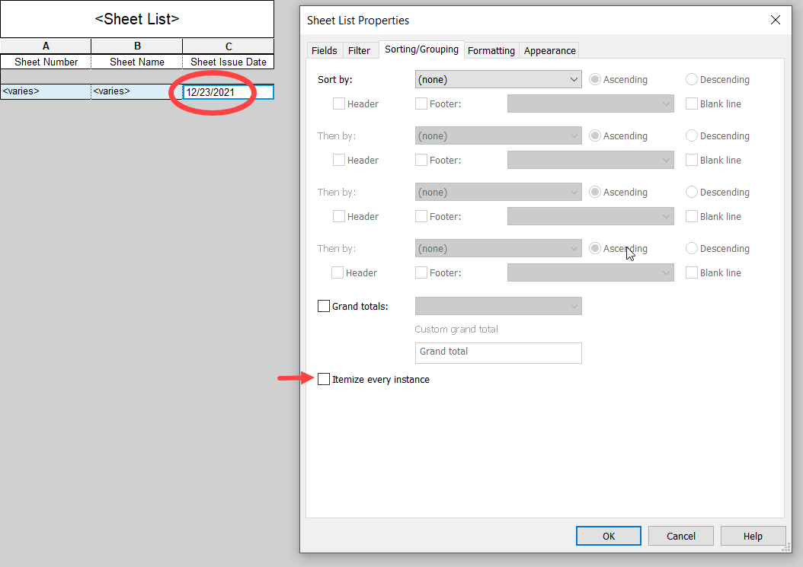Enable the Header checkbox under Sort by
The height and width of the screenshot is (567, 803).
(338, 104)
